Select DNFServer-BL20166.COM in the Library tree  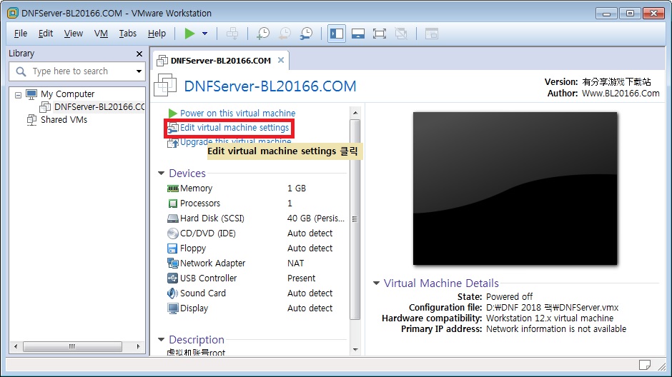(99, 107)
